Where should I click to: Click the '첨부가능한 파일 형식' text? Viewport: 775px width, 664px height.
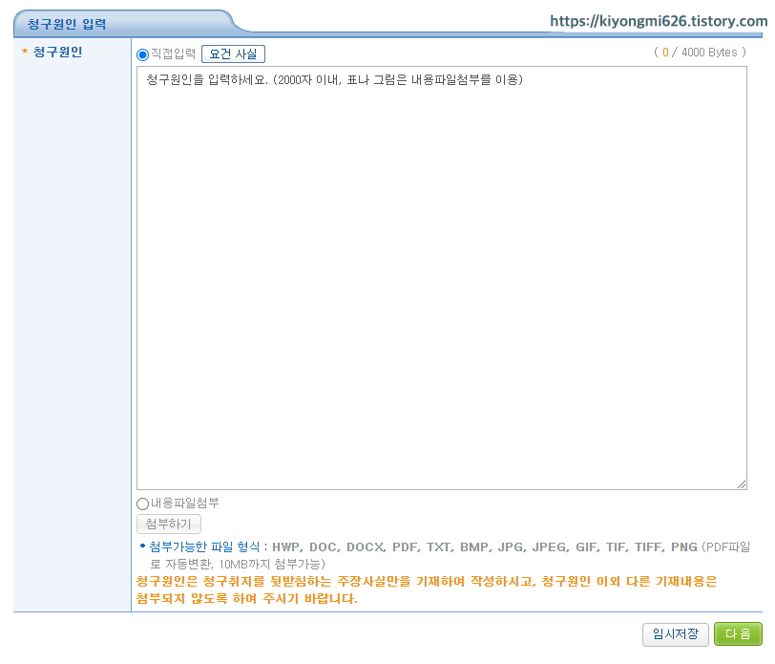[x=204, y=546]
